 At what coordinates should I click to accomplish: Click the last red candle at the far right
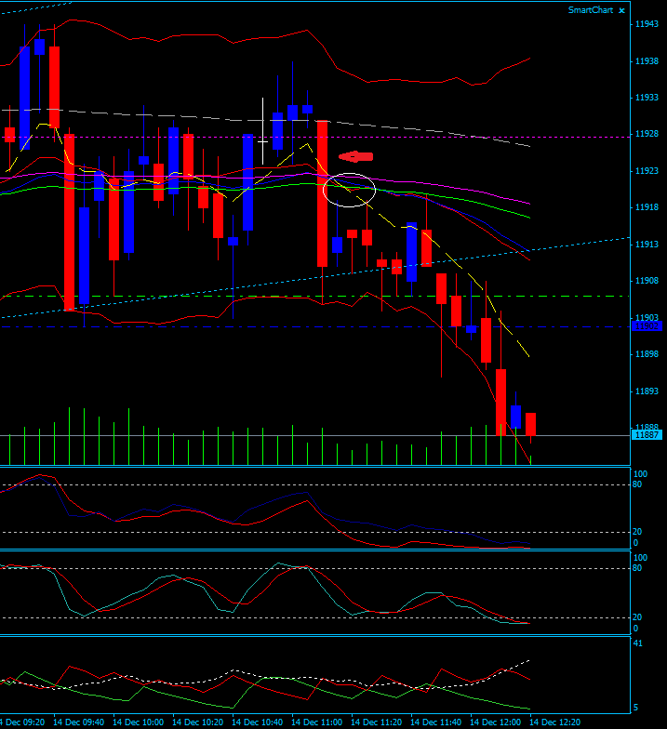531,425
